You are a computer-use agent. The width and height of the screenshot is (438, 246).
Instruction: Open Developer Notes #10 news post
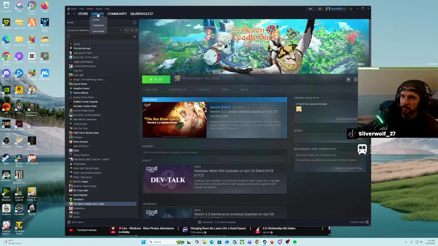pyautogui.click(x=234, y=173)
